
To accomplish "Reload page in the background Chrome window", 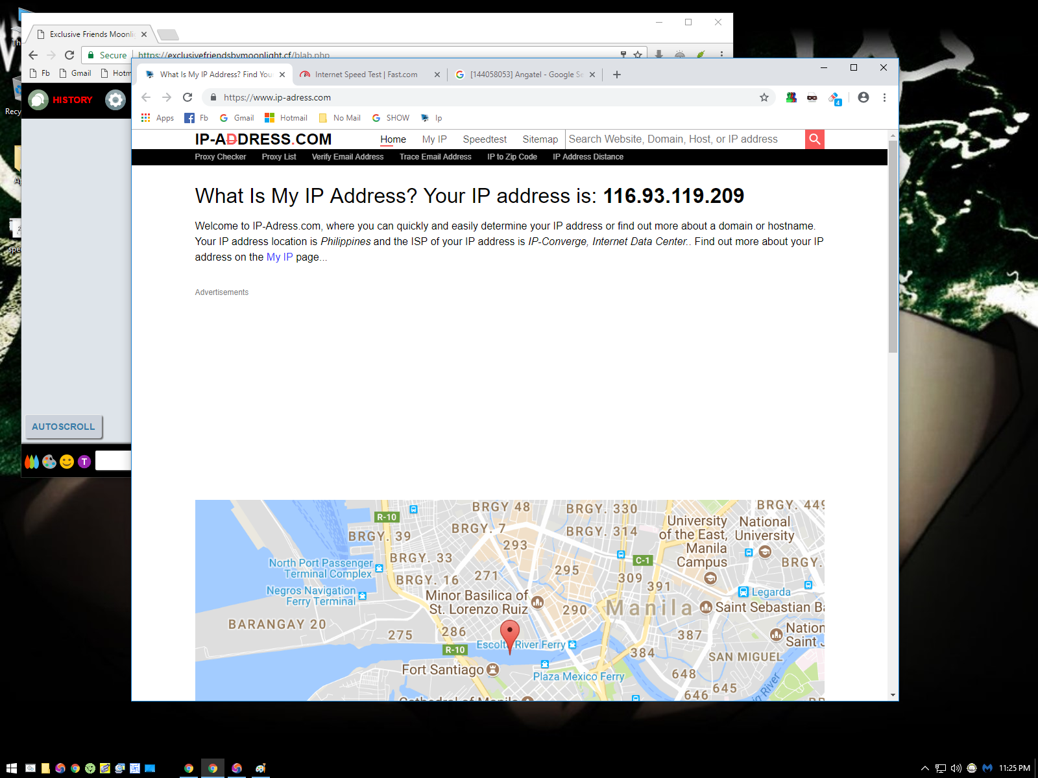I will [x=69, y=55].
